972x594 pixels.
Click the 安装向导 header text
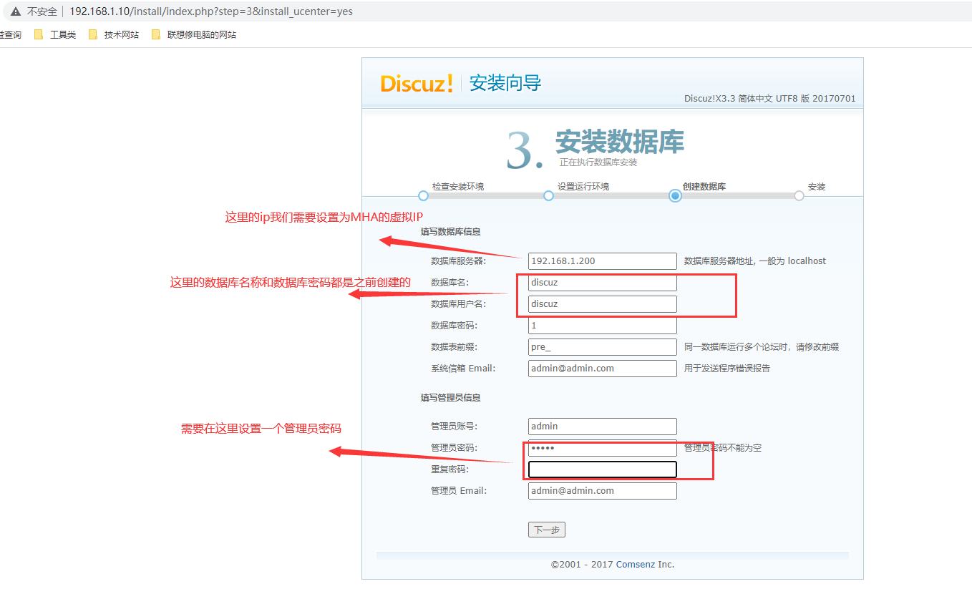pos(505,83)
